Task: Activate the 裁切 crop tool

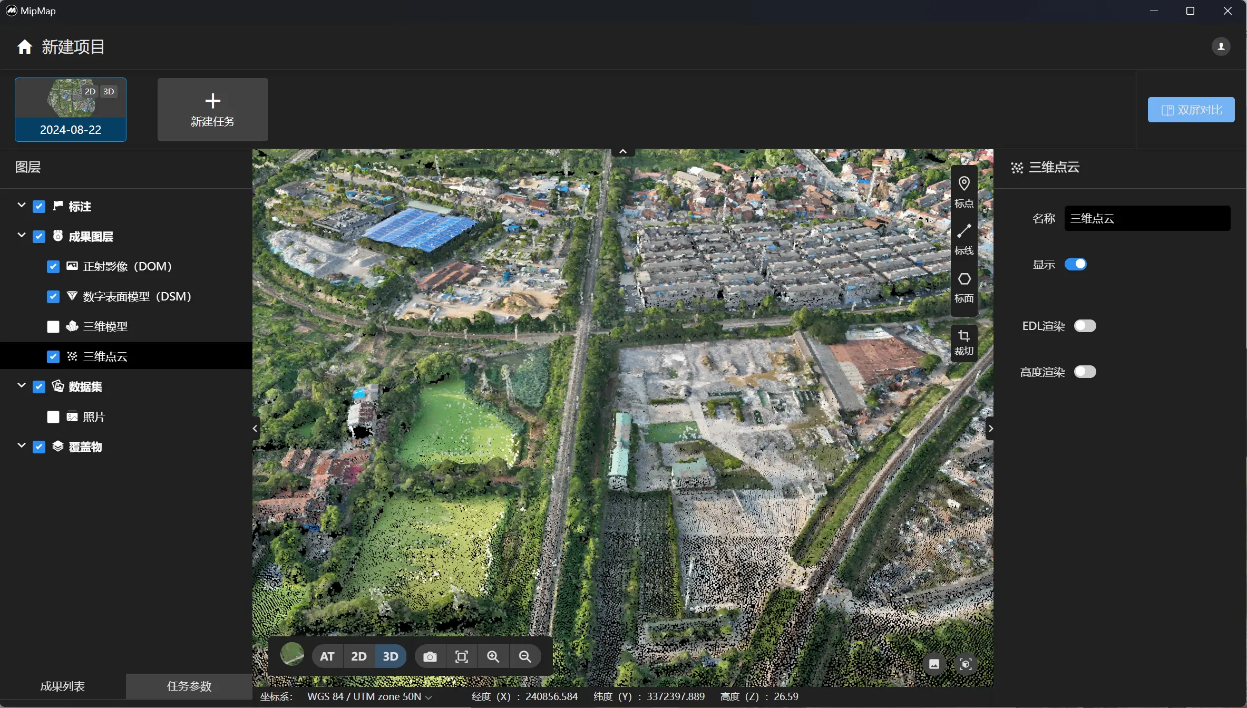Action: (x=963, y=342)
